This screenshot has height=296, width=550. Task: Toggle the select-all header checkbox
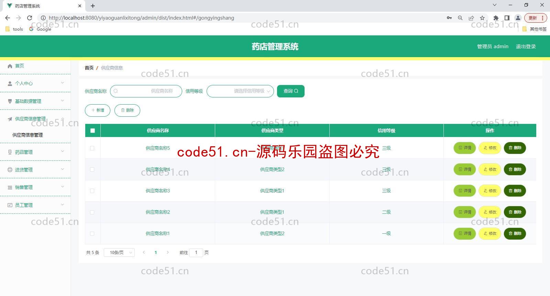pos(92,130)
